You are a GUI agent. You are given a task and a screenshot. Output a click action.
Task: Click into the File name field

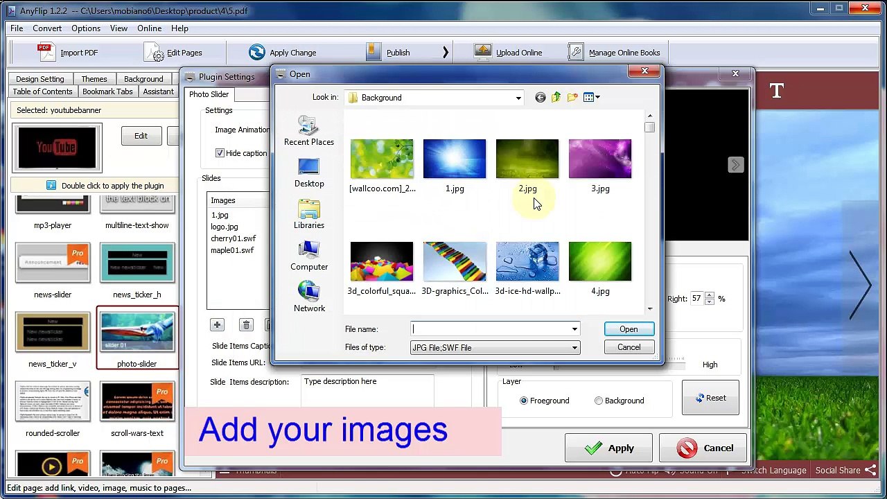(491, 329)
